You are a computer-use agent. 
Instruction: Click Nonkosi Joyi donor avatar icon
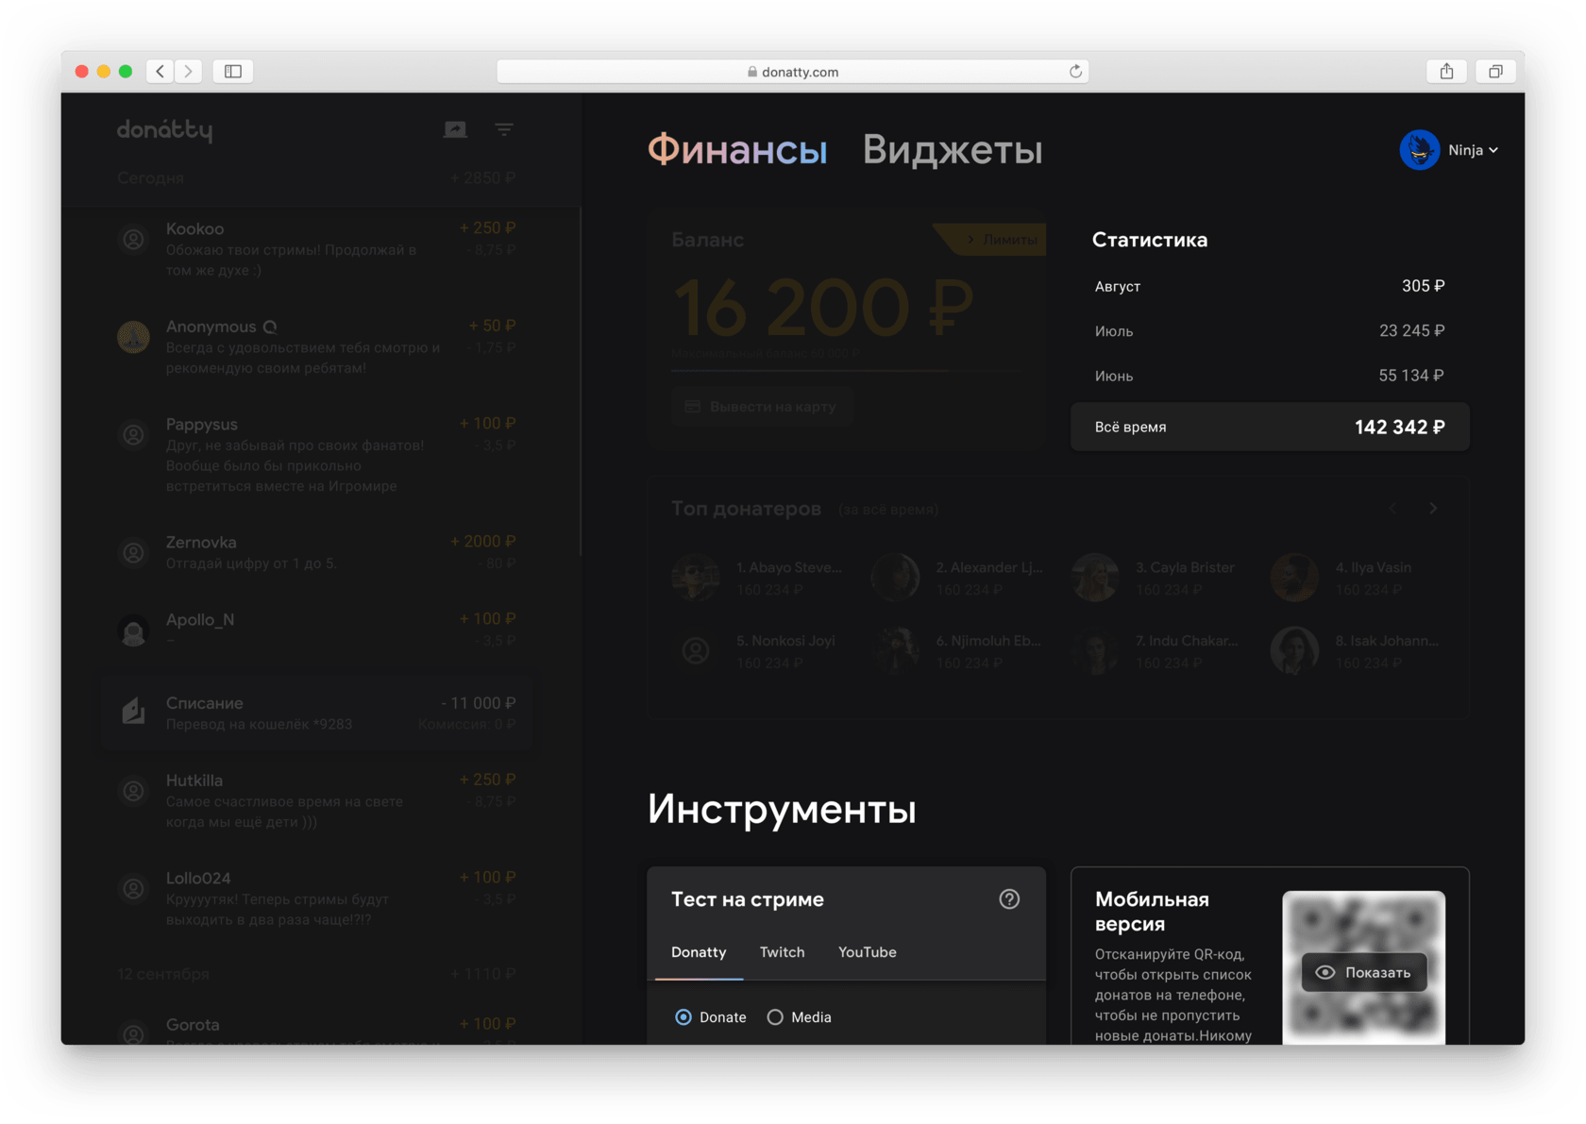(x=696, y=650)
